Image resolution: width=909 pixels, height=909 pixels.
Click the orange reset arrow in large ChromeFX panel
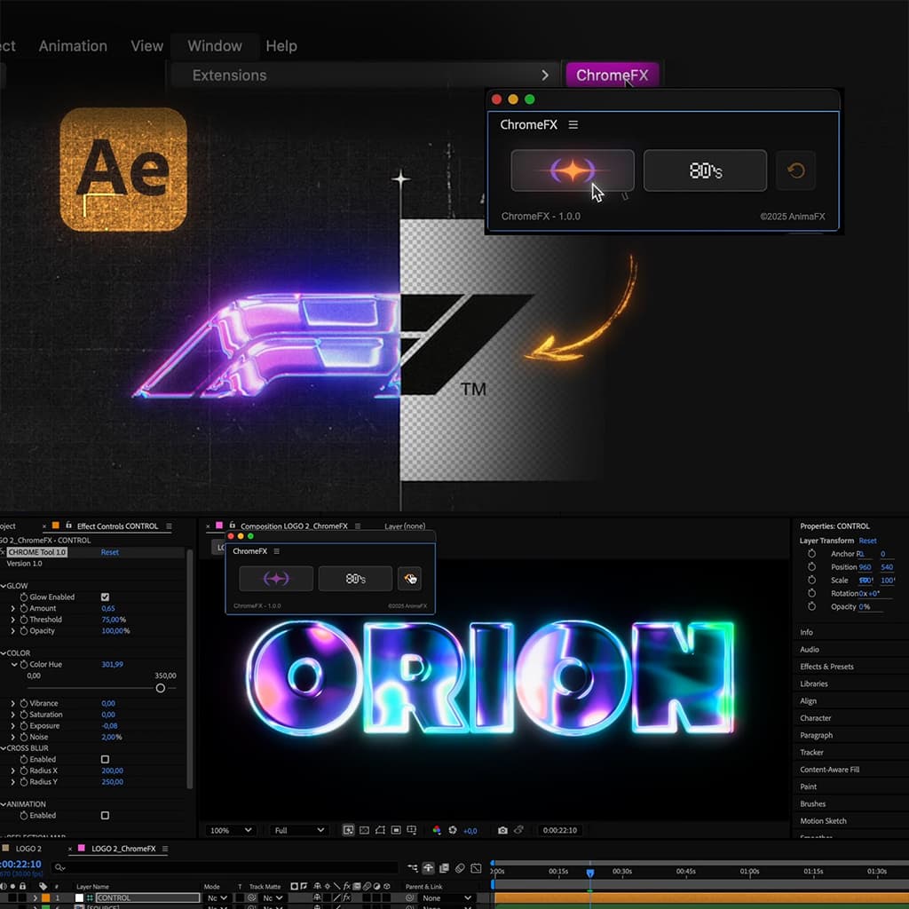[x=795, y=170]
